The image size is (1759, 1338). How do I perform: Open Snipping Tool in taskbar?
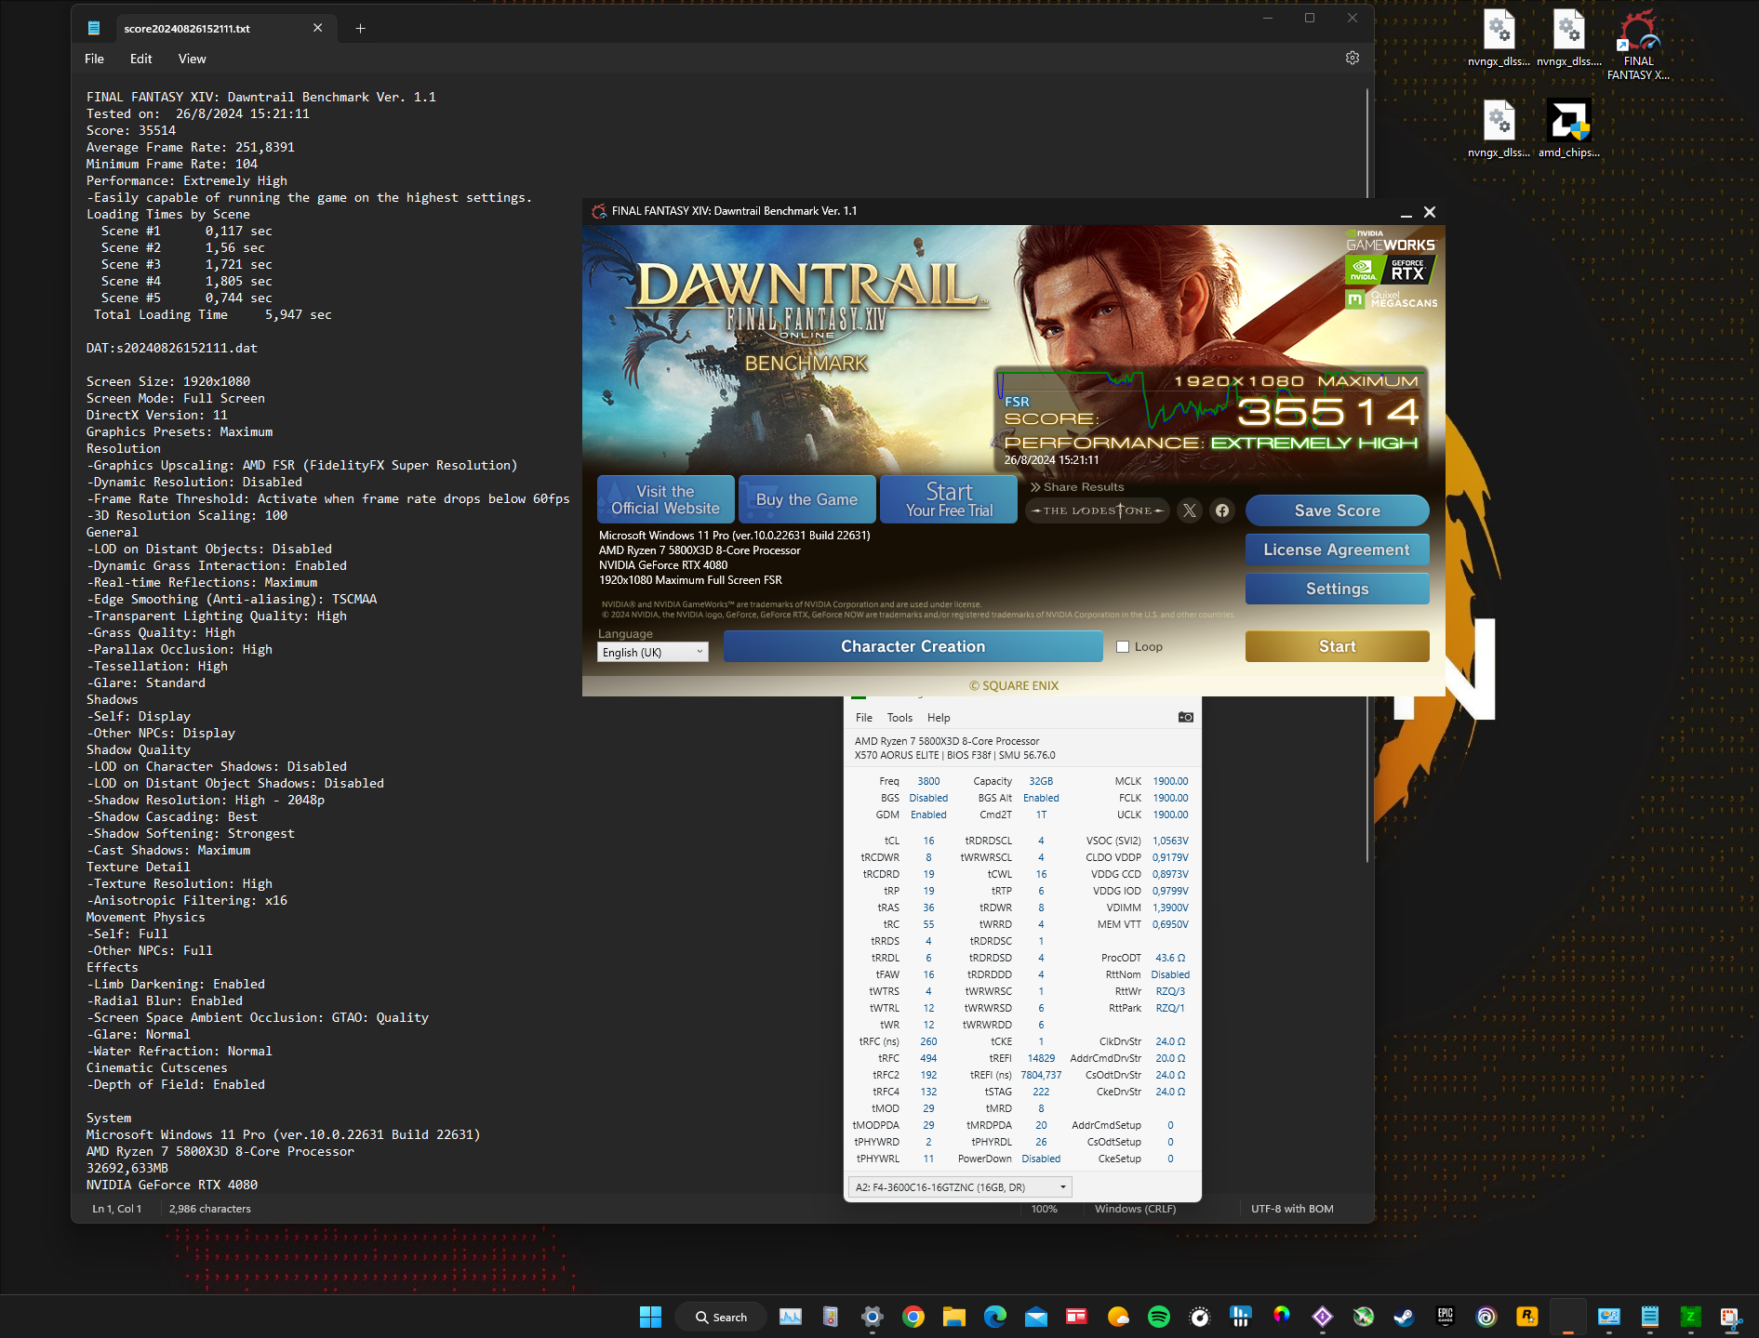(x=1731, y=1317)
